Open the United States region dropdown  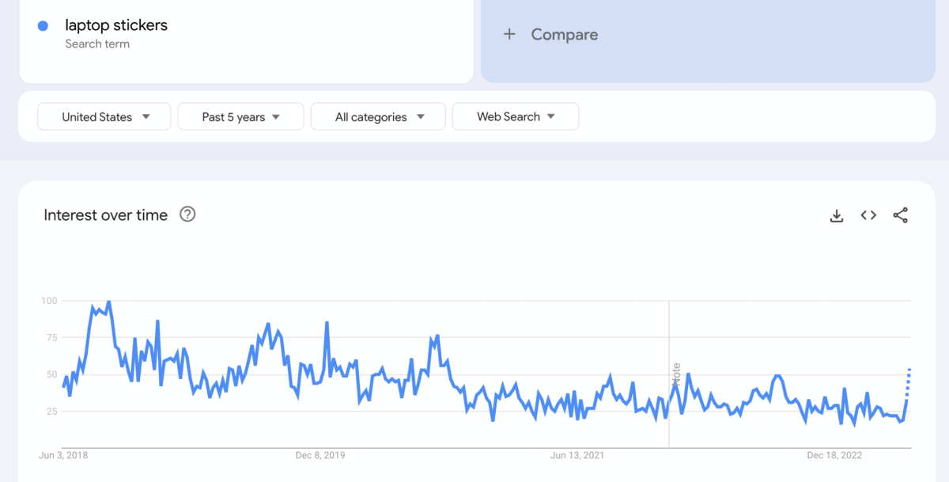[104, 116]
